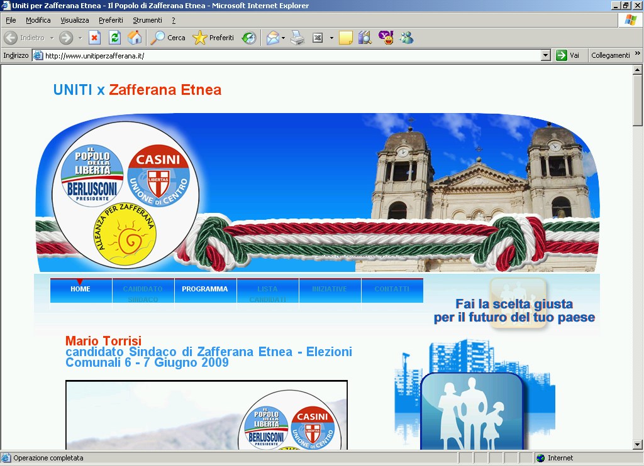Viewport: 644px width, 466px height.
Task: Expand the address bar URL dropdown
Action: pos(545,55)
